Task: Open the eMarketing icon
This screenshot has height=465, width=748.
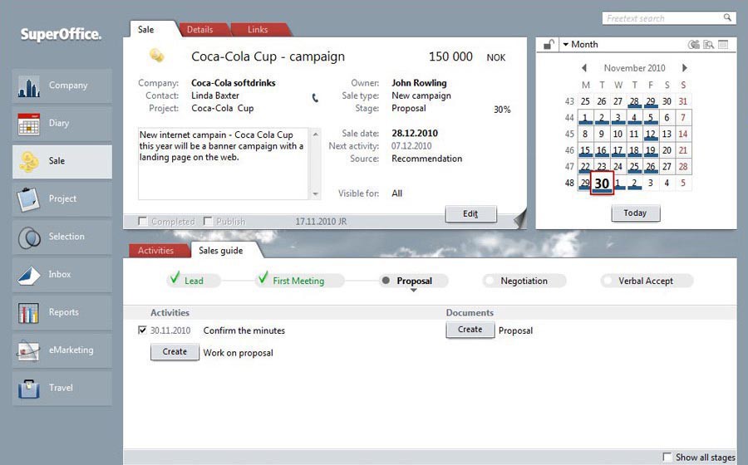Action: click(28, 350)
